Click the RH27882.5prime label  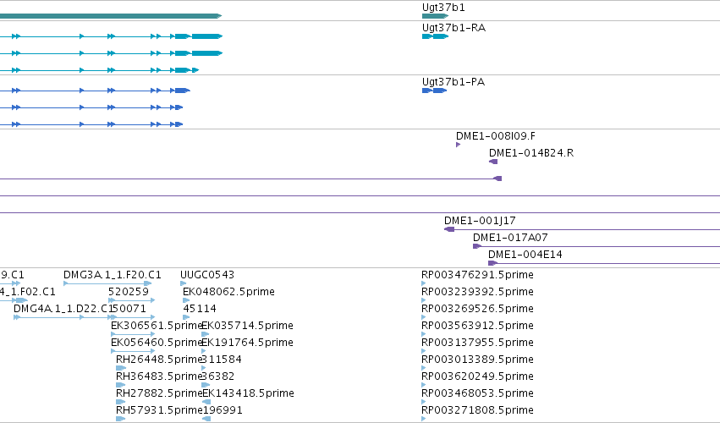[159, 394]
